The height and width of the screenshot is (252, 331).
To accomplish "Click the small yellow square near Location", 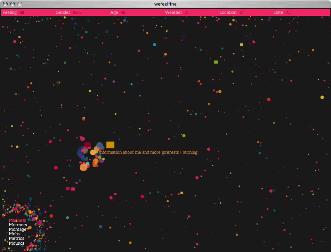I will 241,44.
